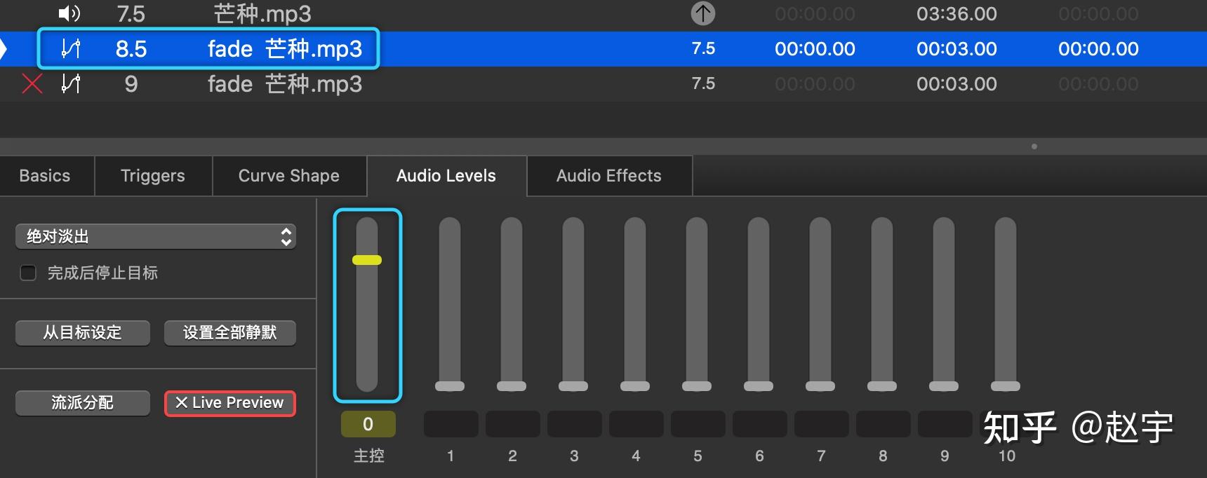The image size is (1207, 478).
Task: Open the 绝对淡出 fade mode dropdown
Action: point(155,237)
